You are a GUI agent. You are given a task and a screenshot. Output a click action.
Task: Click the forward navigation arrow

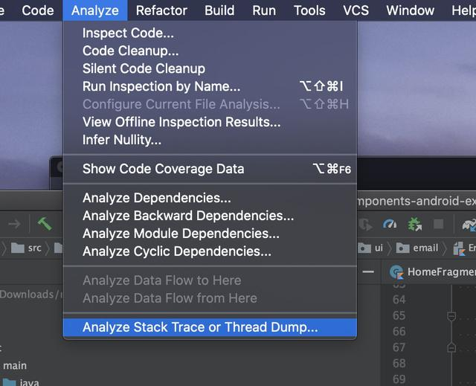(x=14, y=224)
